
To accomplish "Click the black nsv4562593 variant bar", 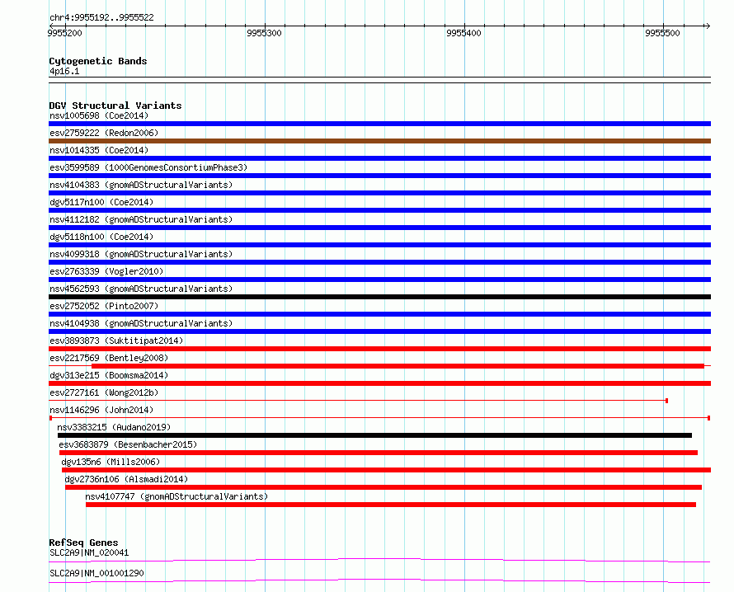I will (379, 297).
